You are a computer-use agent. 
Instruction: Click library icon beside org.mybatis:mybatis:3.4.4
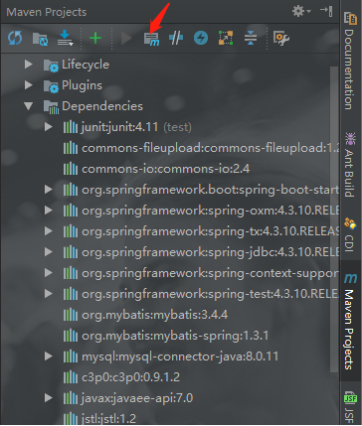click(71, 315)
